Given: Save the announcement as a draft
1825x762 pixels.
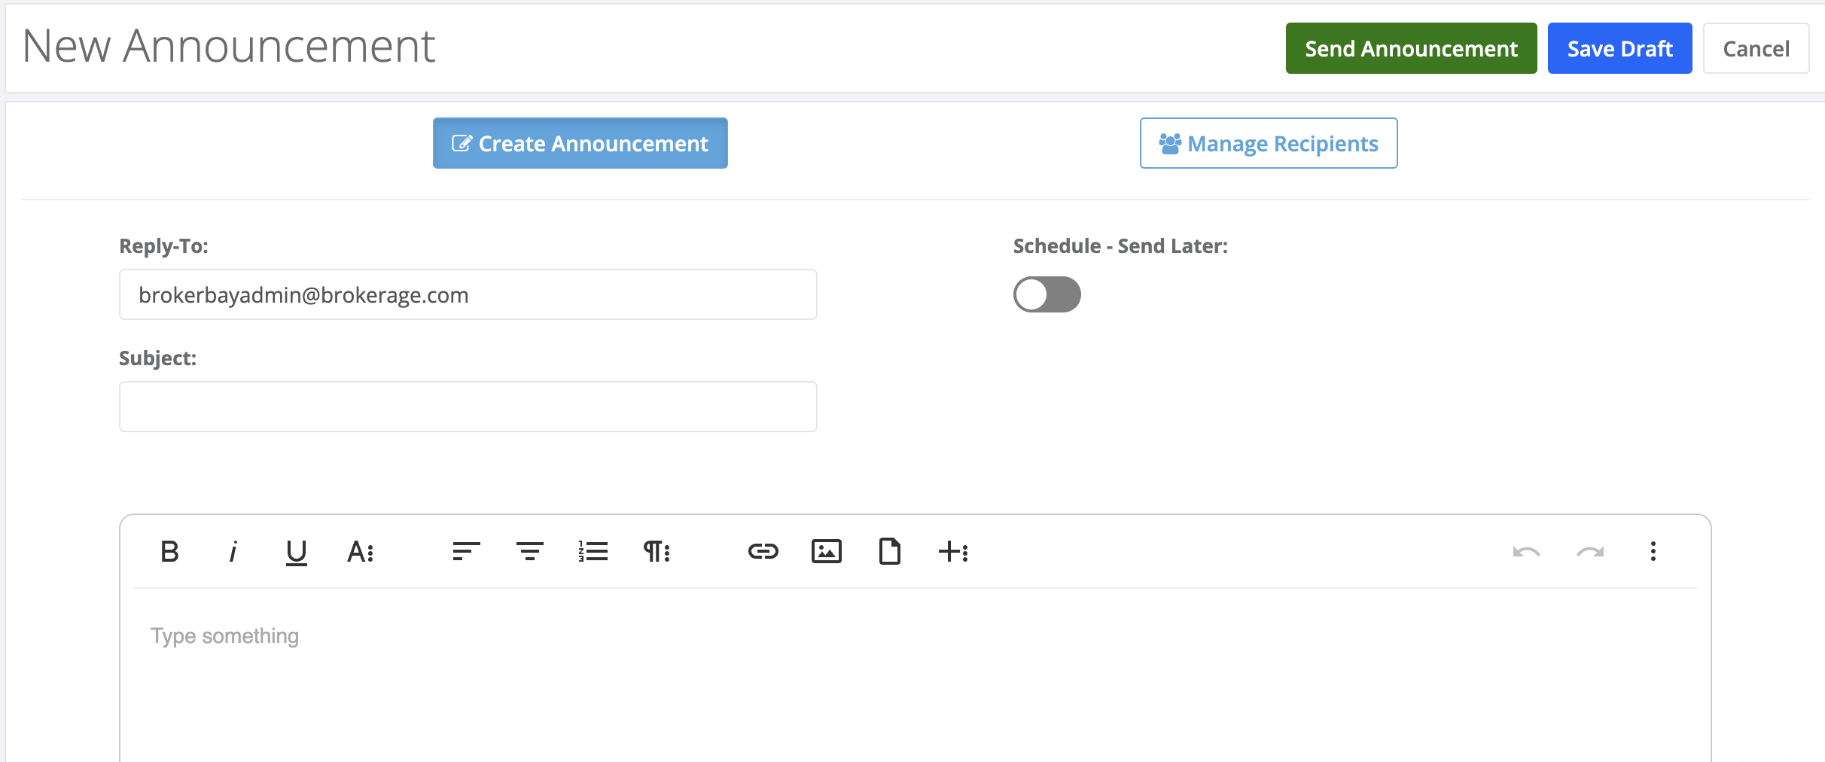Looking at the screenshot, I should pyautogui.click(x=1620, y=48).
